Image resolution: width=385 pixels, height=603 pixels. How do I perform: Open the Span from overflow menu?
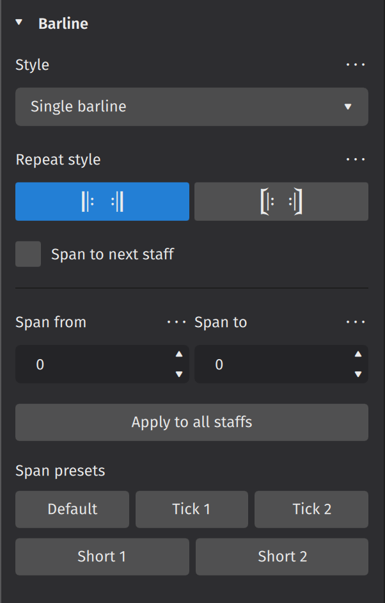(177, 322)
